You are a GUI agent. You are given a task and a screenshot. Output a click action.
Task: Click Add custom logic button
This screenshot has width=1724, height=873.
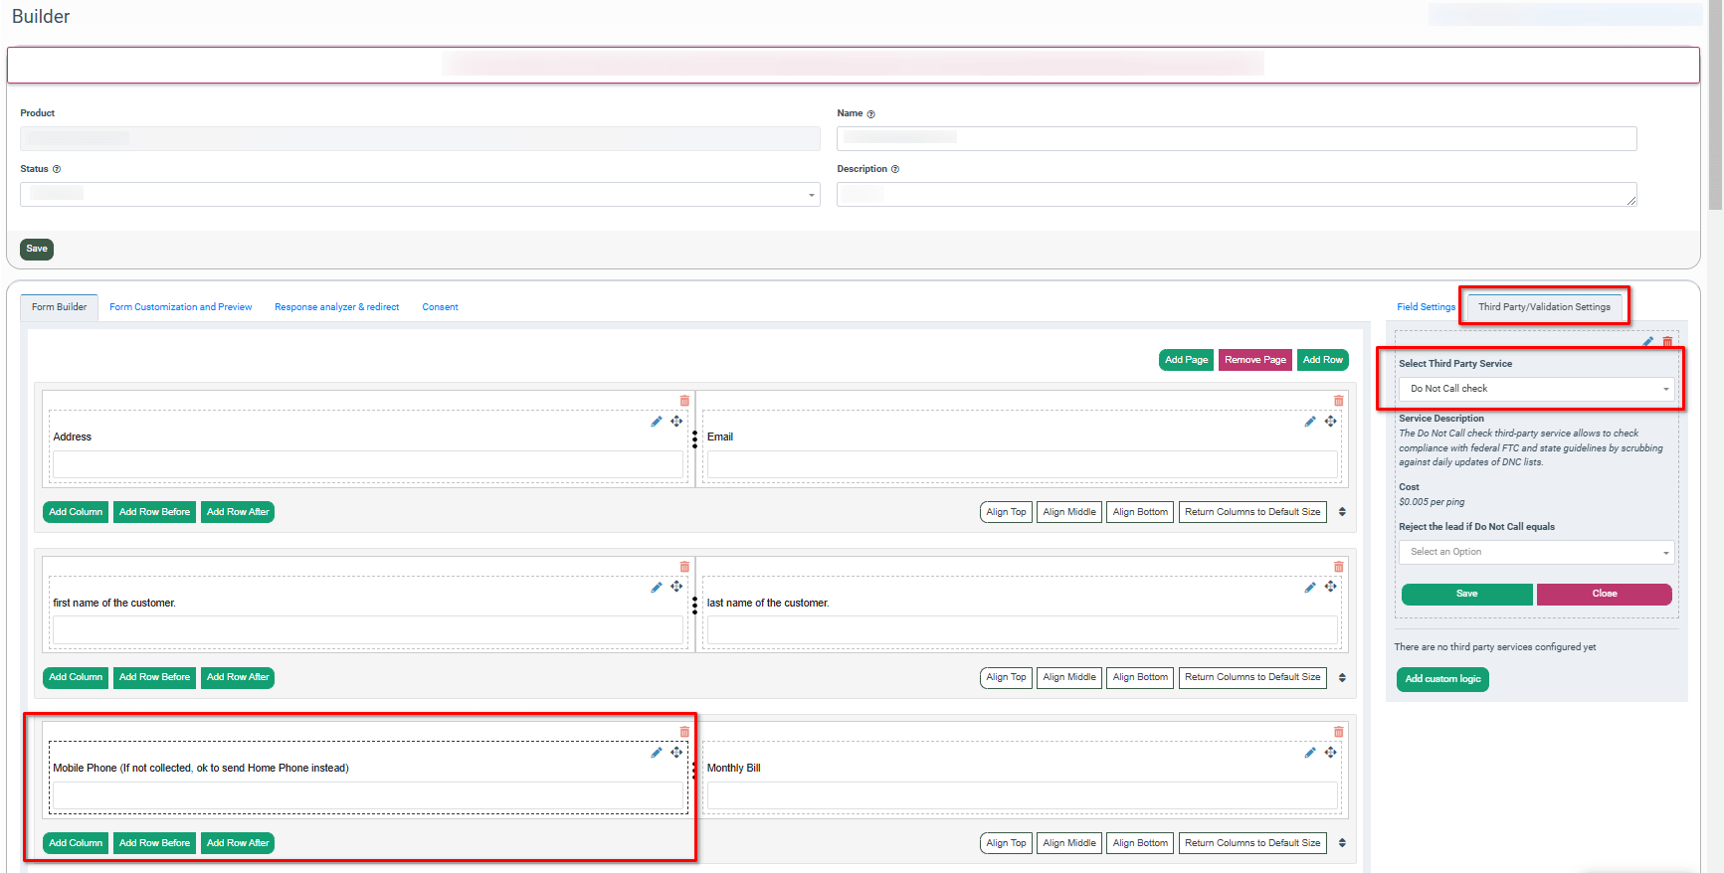1441,679
